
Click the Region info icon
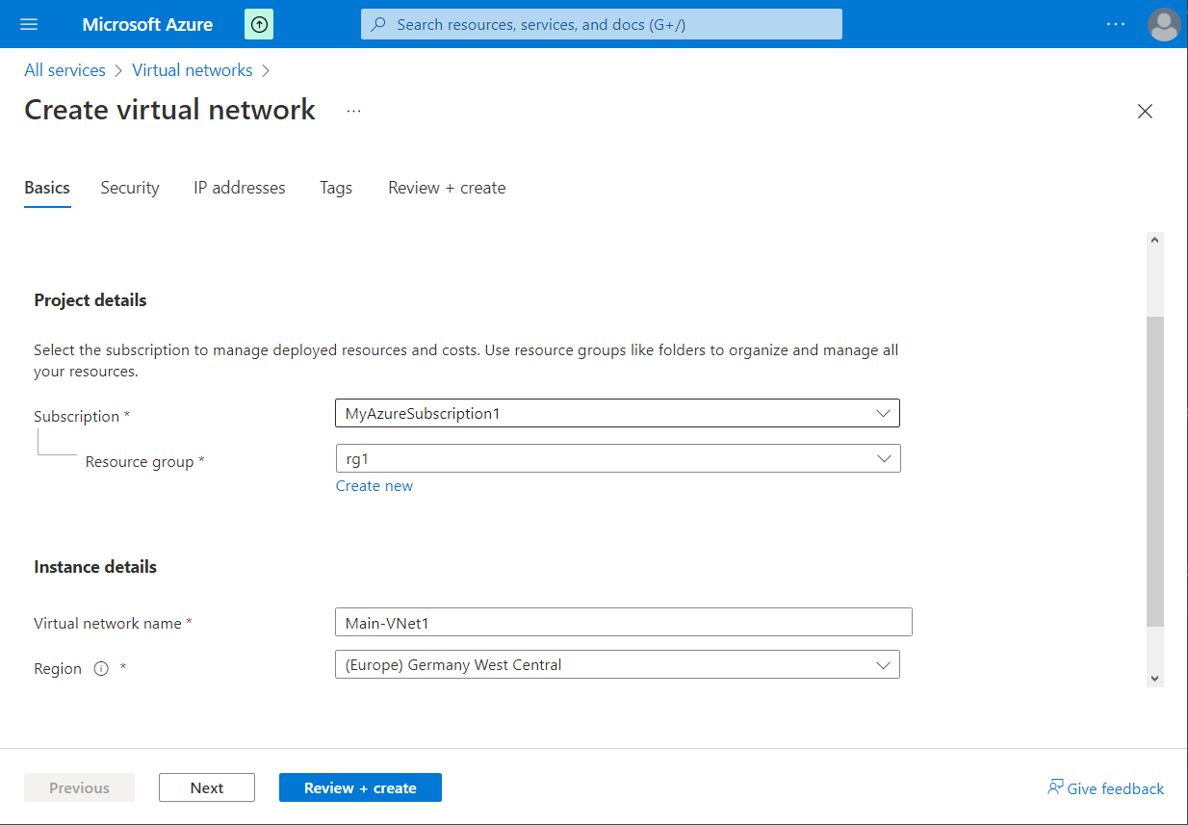pyautogui.click(x=101, y=669)
